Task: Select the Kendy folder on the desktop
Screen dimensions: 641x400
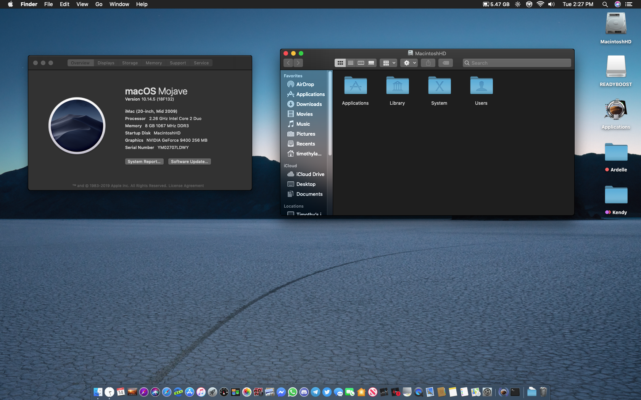Action: pos(616,200)
